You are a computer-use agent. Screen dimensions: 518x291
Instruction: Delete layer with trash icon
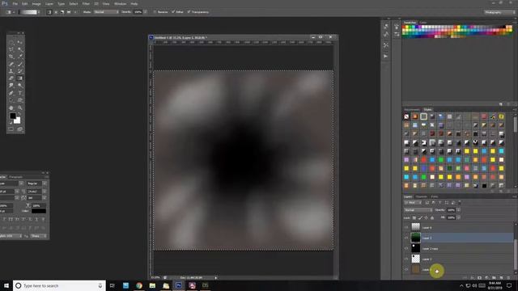pyautogui.click(x=508, y=278)
